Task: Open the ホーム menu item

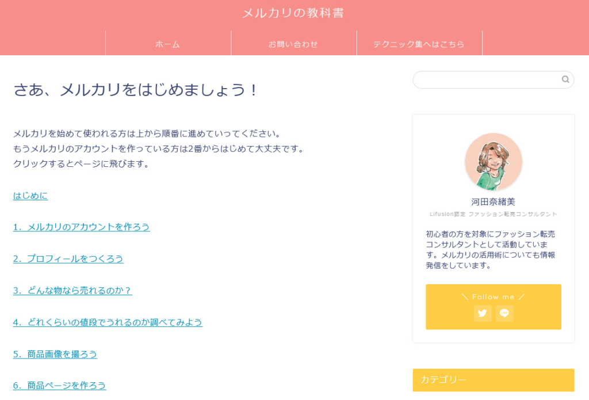Action: click(168, 44)
